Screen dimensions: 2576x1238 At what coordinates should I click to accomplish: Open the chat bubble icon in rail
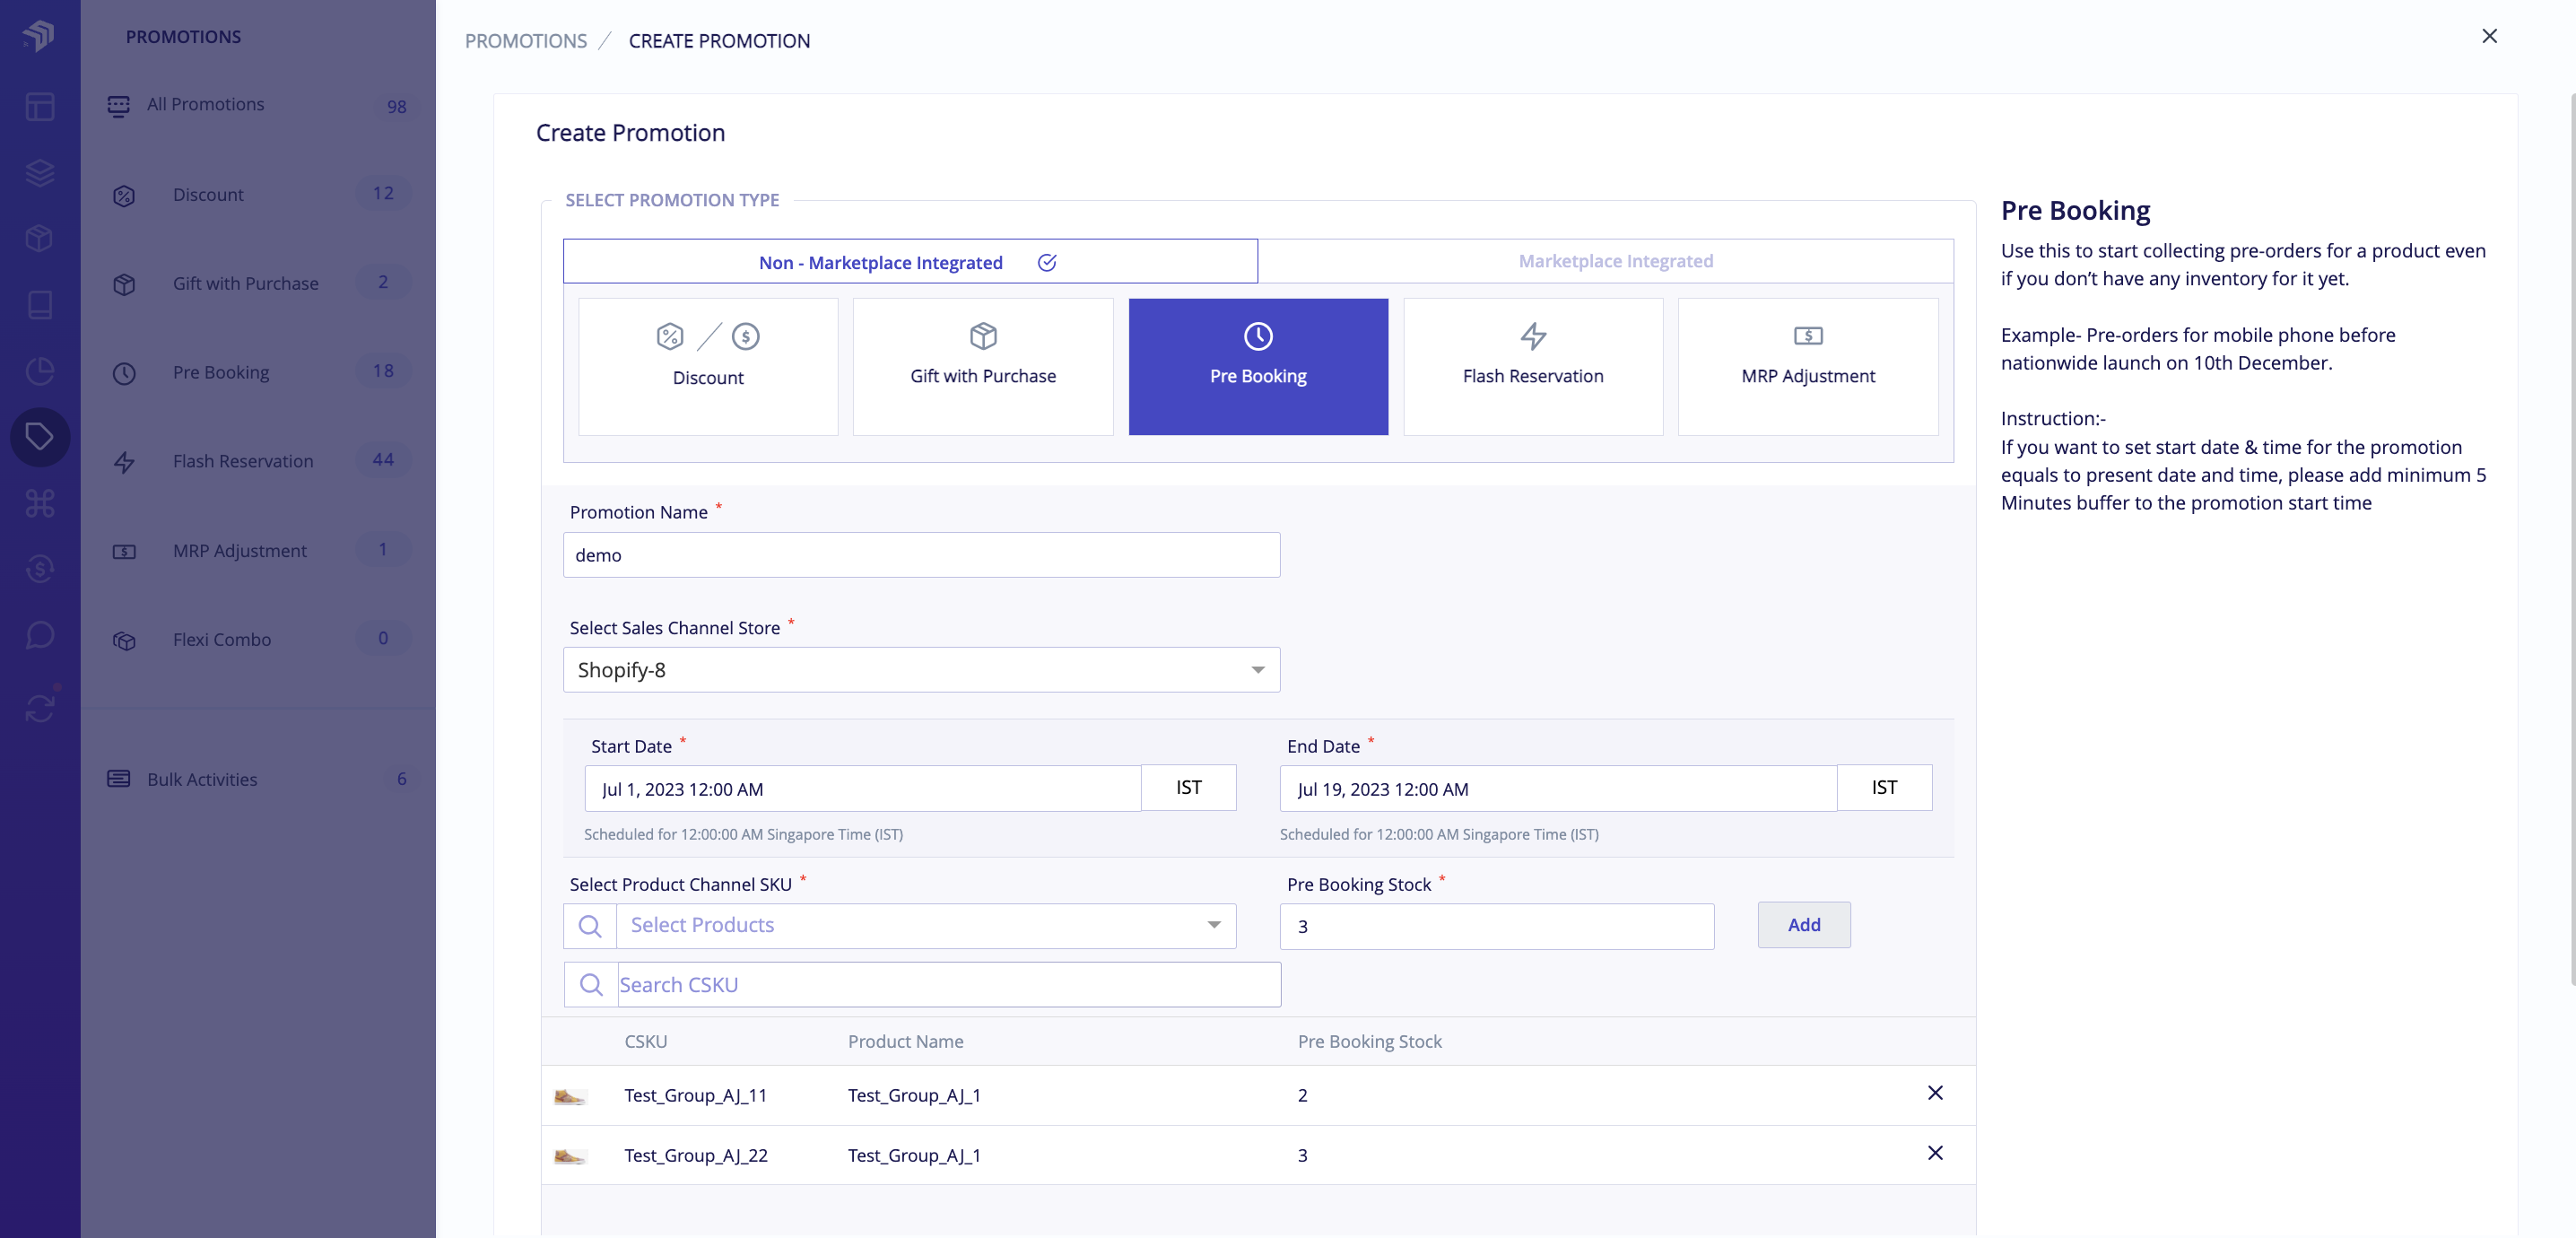39,635
